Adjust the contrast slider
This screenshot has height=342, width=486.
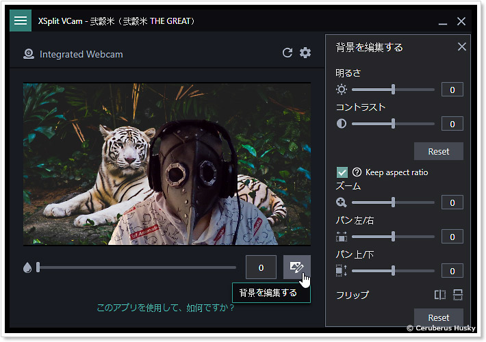pyautogui.click(x=393, y=124)
